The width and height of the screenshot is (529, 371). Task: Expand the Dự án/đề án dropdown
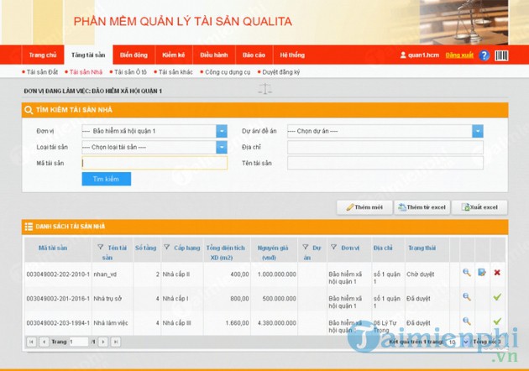478,131
